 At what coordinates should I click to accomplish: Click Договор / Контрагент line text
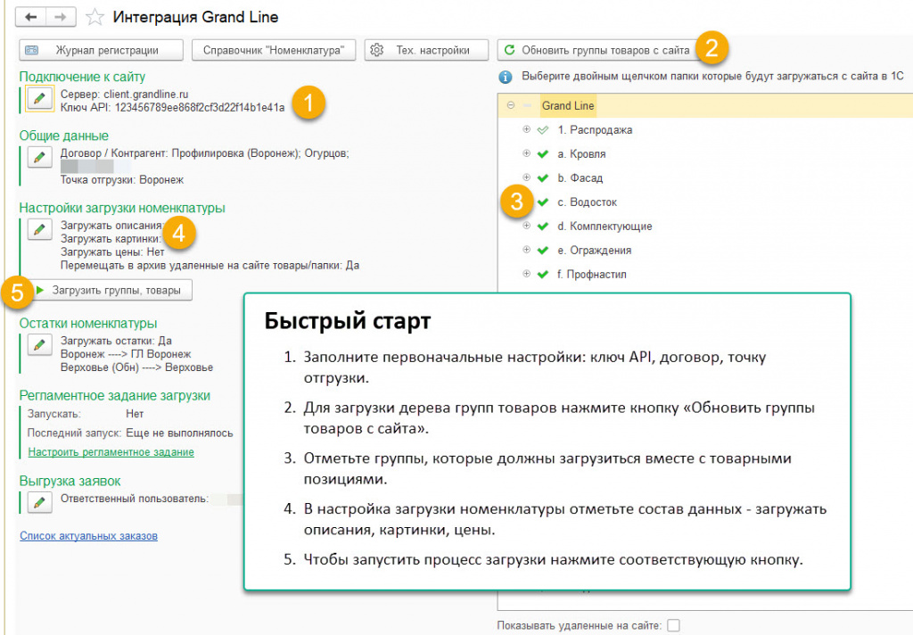205,153
